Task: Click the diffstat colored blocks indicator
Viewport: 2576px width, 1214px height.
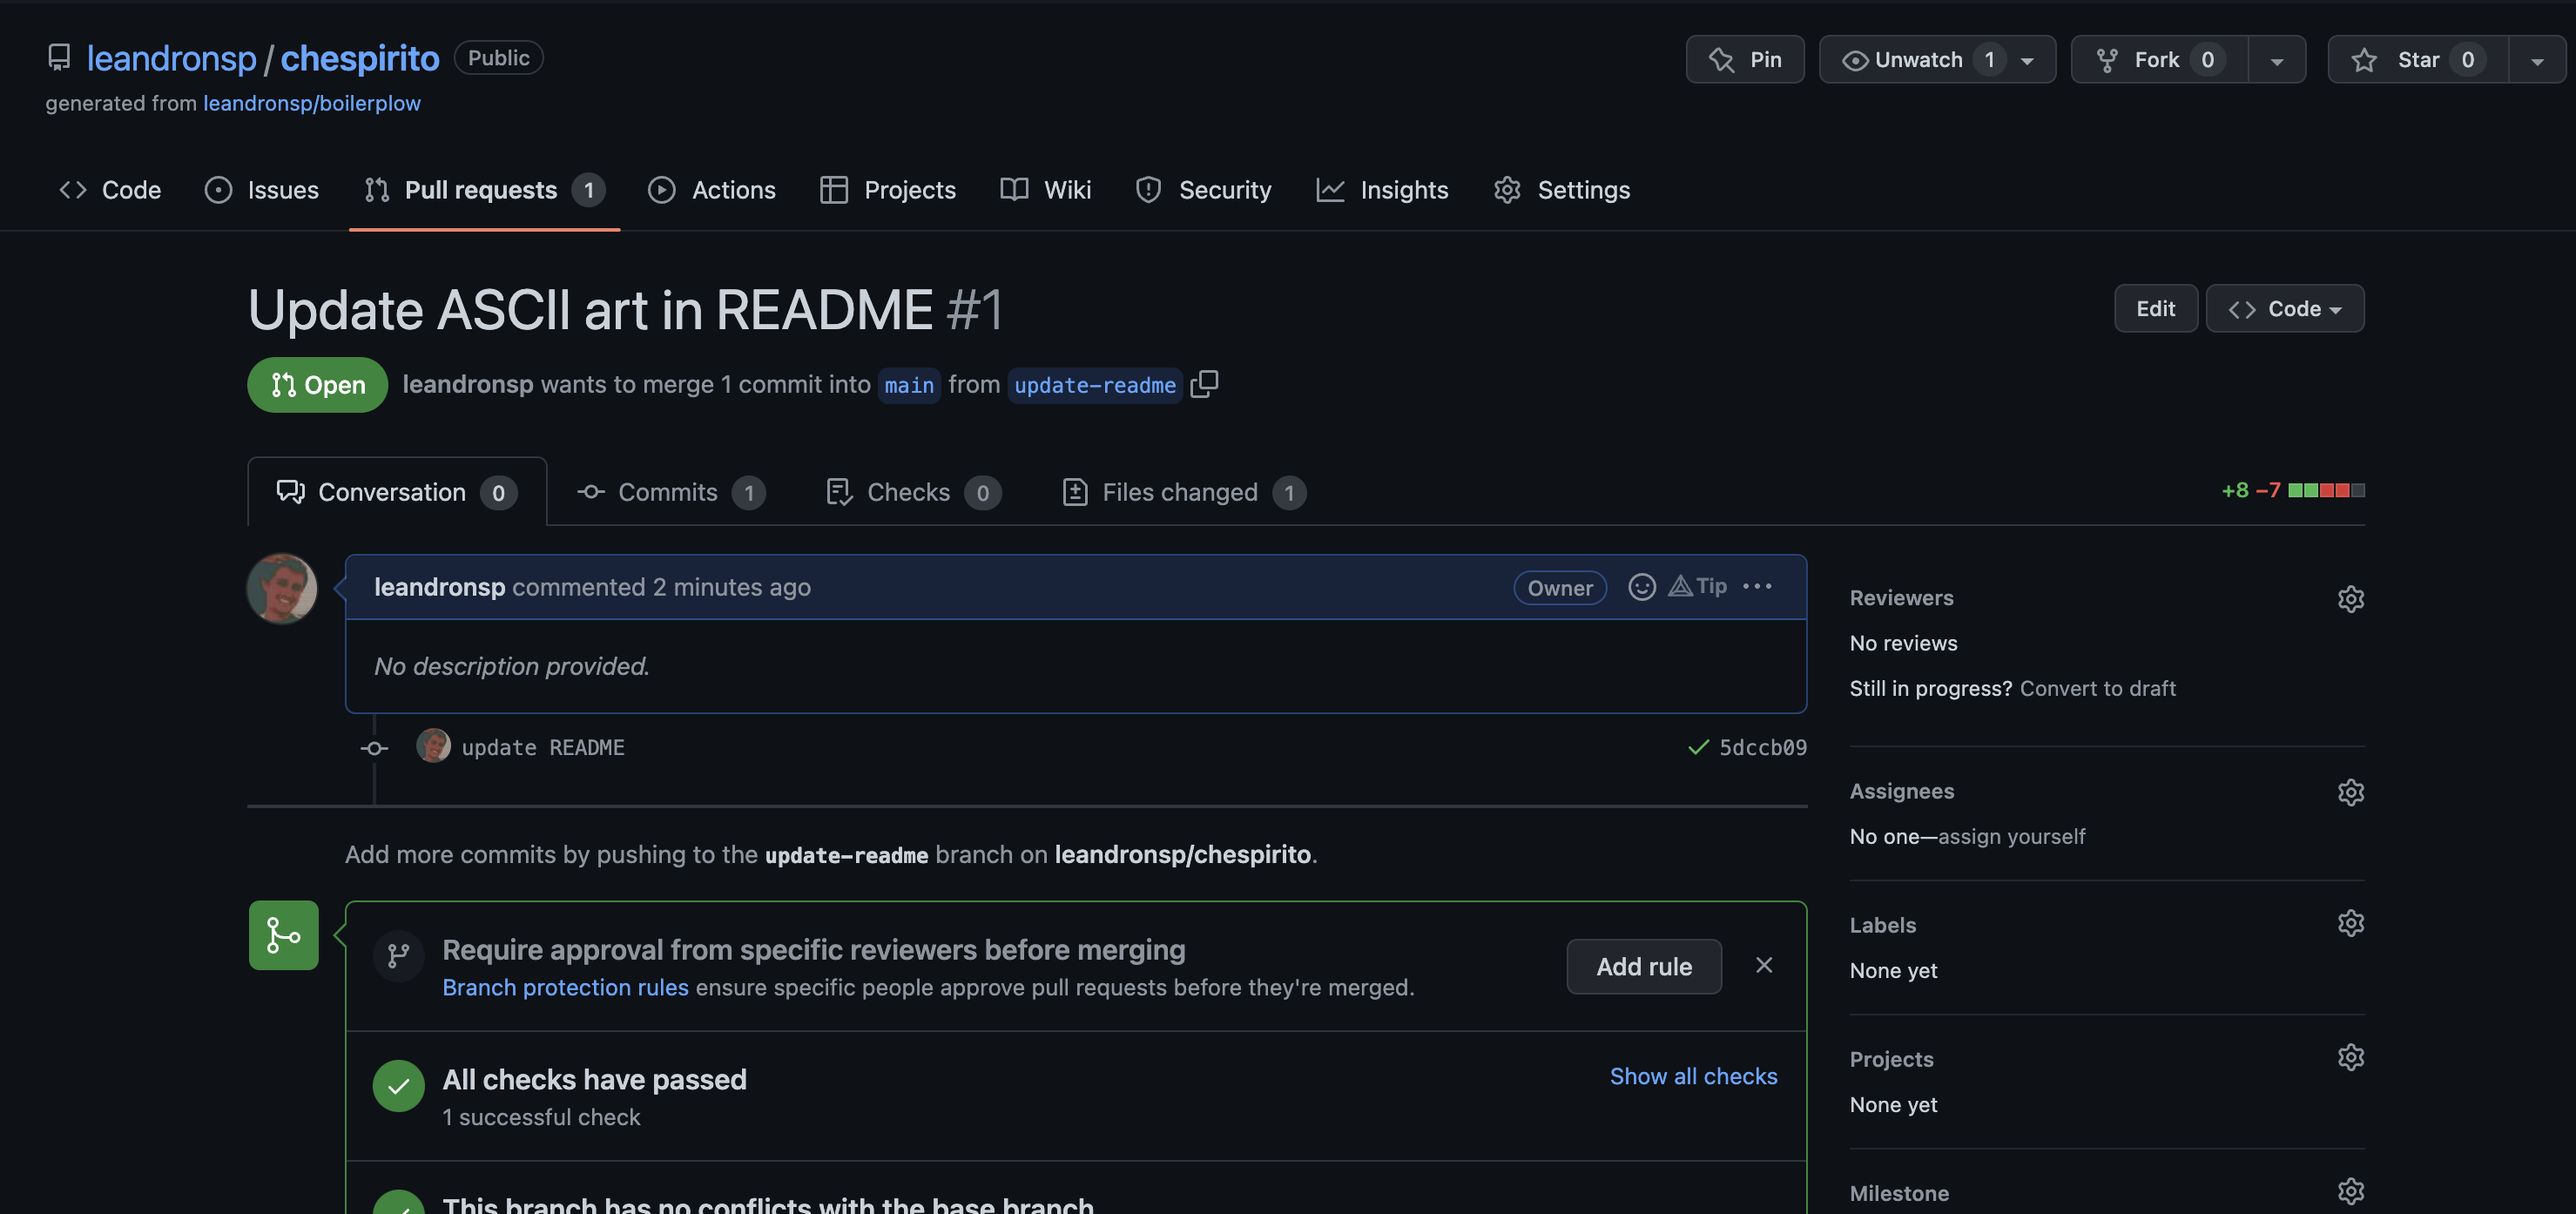Action: (2326, 490)
